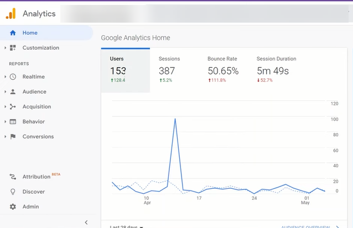Click the blurred account selector bar
The height and width of the screenshot is (228, 353).
click(204, 14)
